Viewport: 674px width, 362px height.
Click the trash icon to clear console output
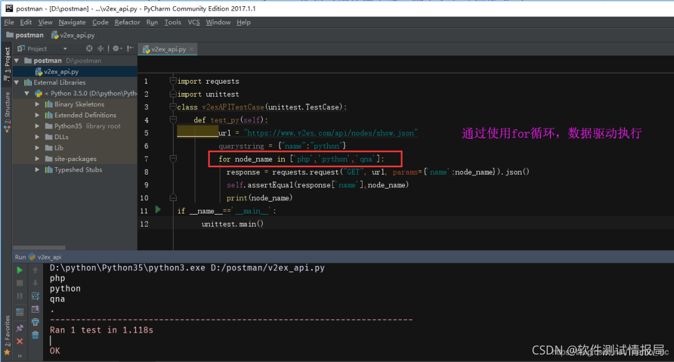tap(36, 335)
